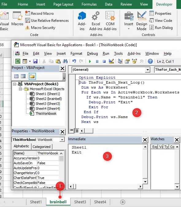Click the Toolbox toolbar icon
The height and width of the screenshot is (207, 181).
[141, 61]
